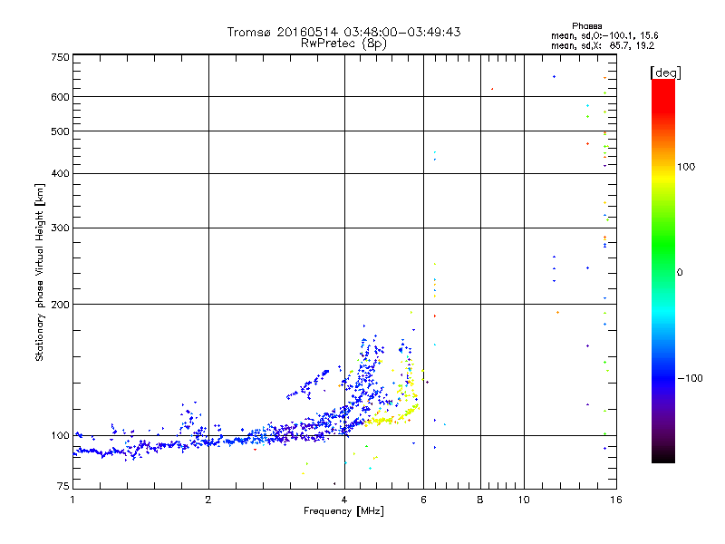Click the 'mean, sd,X: 85.7, 19.2' statistics line
The width and height of the screenshot is (725, 544).
(603, 45)
